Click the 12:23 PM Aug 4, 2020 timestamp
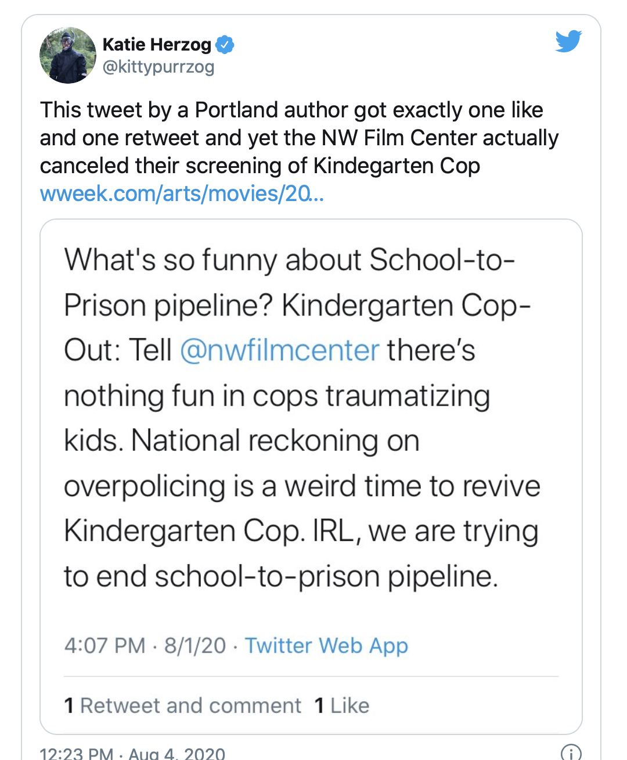 point(132,753)
